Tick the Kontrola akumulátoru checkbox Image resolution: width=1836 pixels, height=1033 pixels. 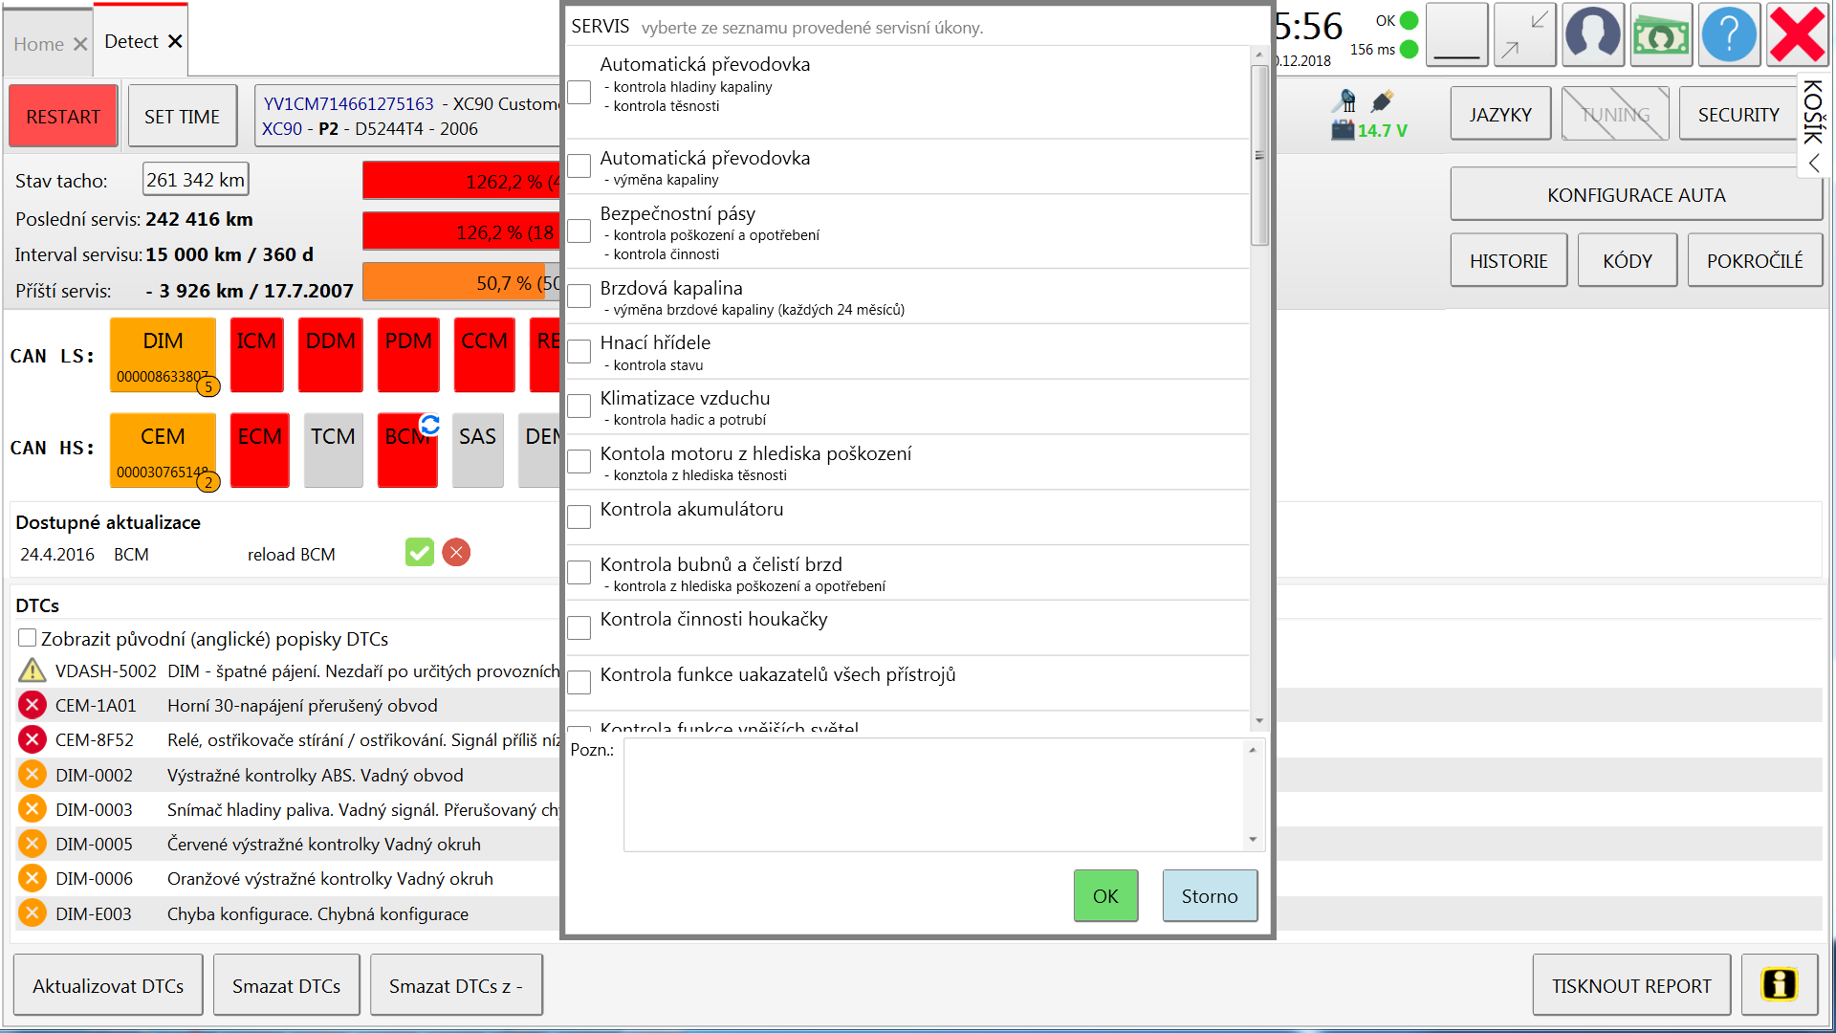click(x=579, y=517)
